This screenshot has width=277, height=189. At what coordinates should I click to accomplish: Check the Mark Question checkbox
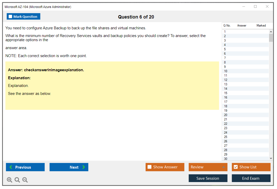[10, 16]
